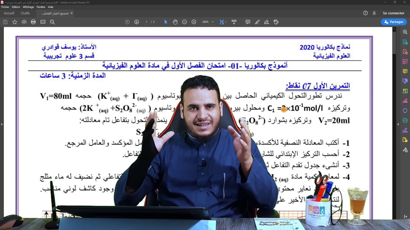Open the 200% zoom level dropdown
Screen dimensions: 410x230
208,22
